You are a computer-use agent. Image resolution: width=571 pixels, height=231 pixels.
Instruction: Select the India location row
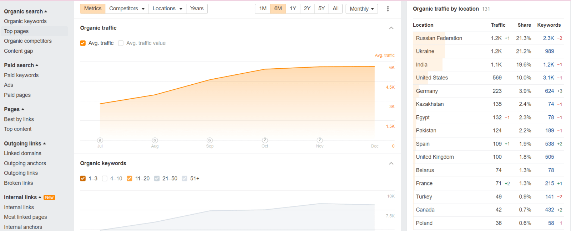click(488, 65)
